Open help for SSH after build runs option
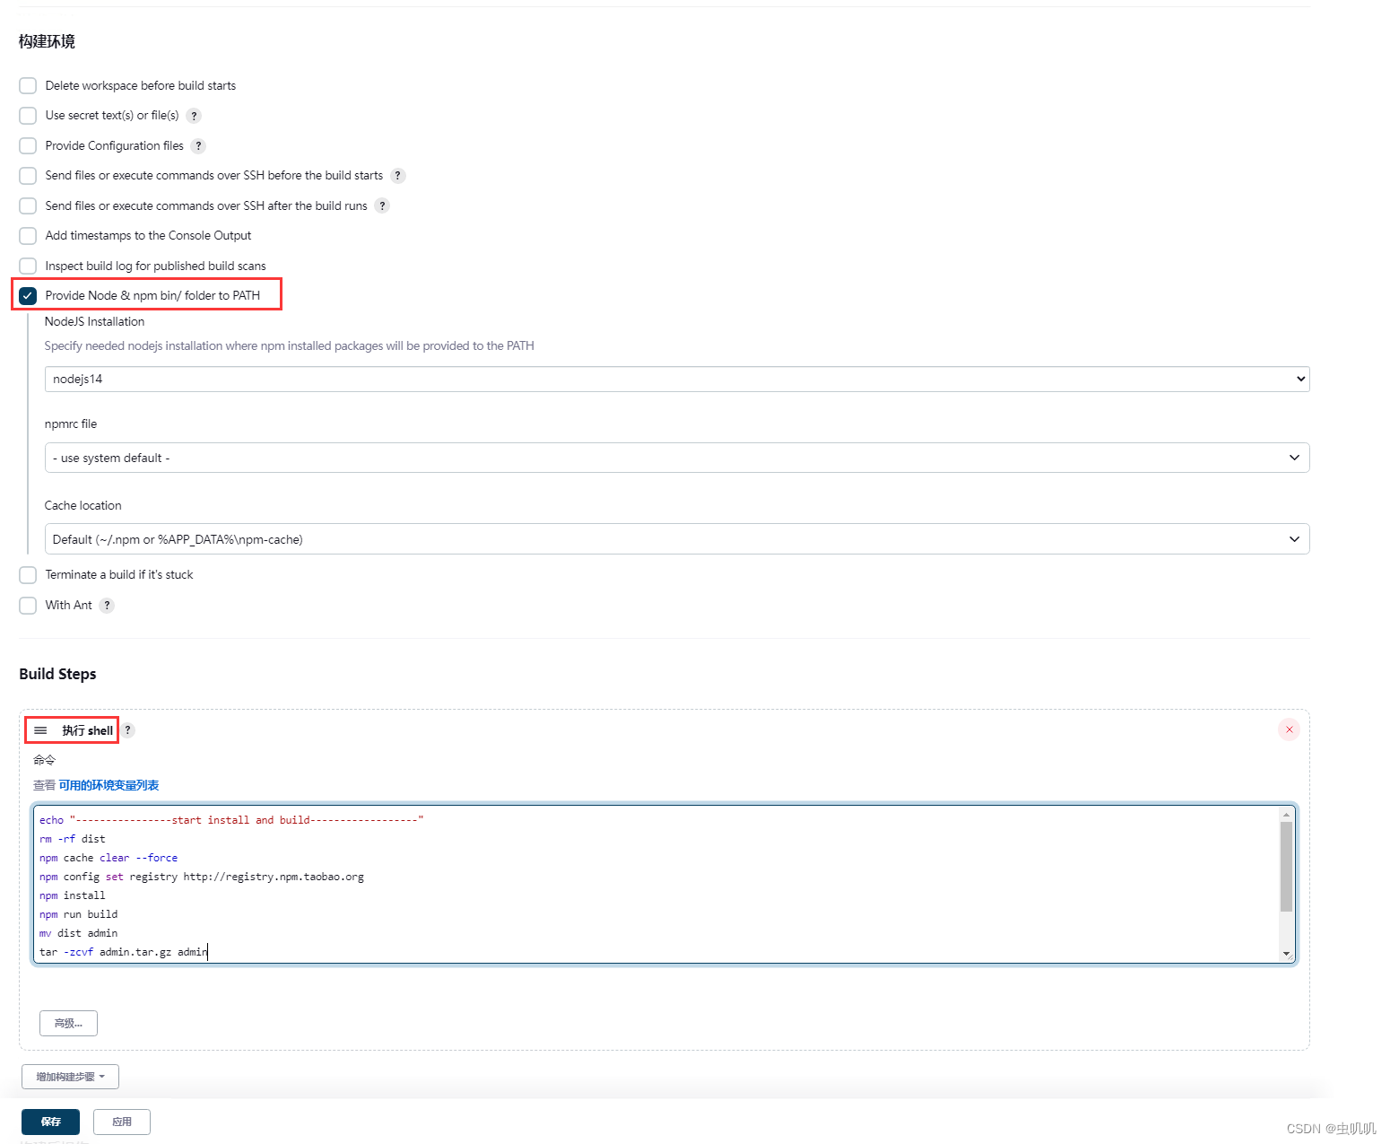Viewport: 1390px width, 1144px height. tap(382, 205)
